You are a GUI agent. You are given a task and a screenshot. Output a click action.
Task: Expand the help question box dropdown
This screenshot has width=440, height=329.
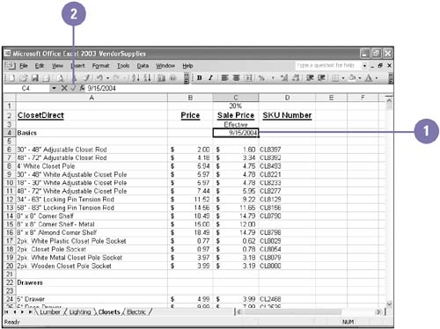[364, 66]
